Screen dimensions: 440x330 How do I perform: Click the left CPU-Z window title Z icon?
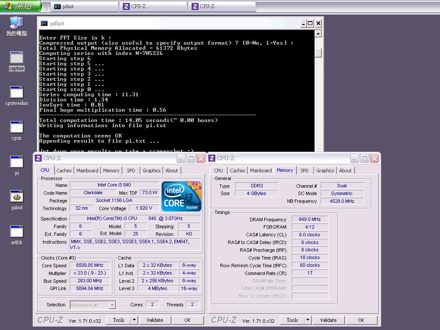tap(38, 158)
